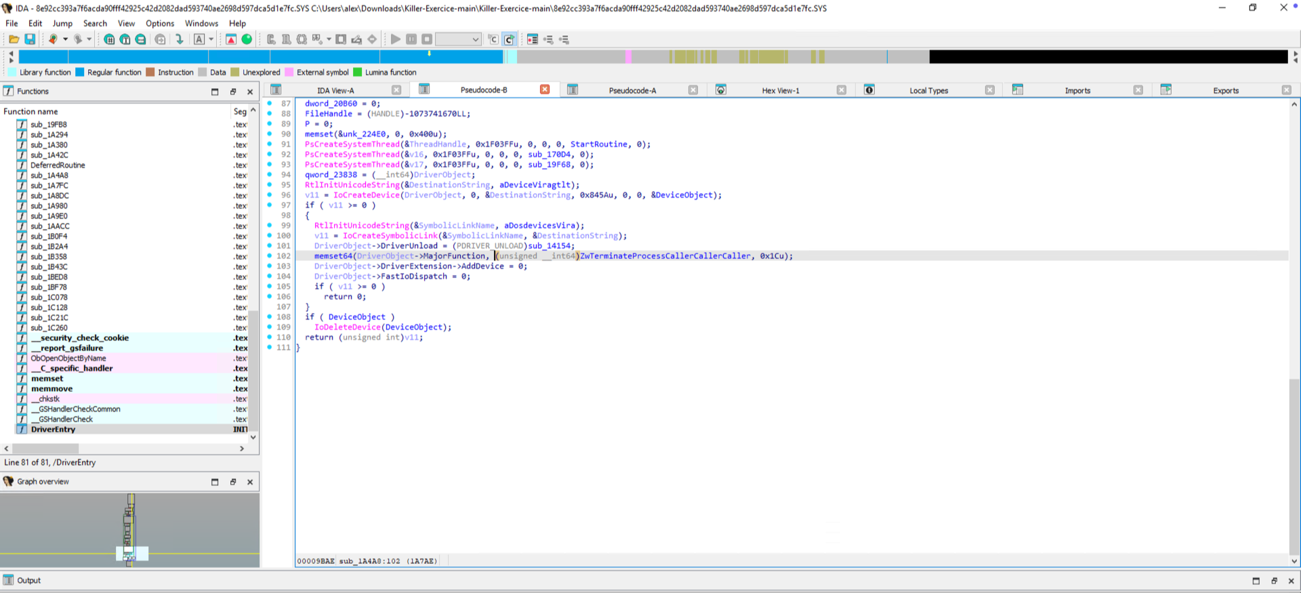Click ZwTerminateProcessCallerCallerCaller in memset64 line
Image resolution: width=1301 pixels, height=593 pixels.
tap(665, 256)
